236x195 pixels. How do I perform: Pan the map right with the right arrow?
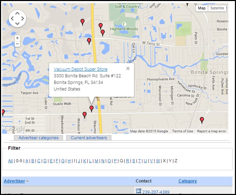click(23, 18)
